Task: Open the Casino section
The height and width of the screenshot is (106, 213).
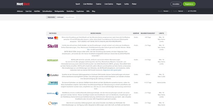Action: coord(99,4)
